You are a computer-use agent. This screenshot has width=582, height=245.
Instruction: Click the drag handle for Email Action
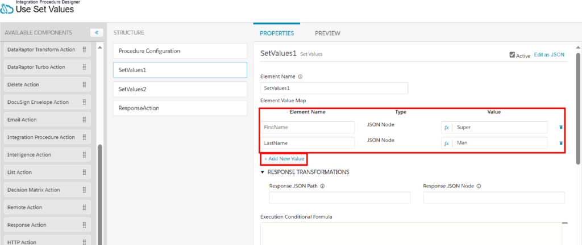click(x=84, y=120)
